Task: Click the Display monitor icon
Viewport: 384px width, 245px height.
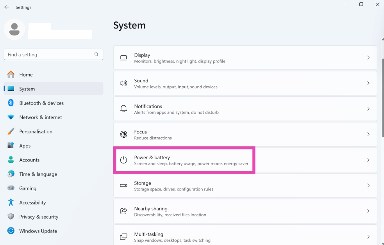Action: tap(123, 58)
